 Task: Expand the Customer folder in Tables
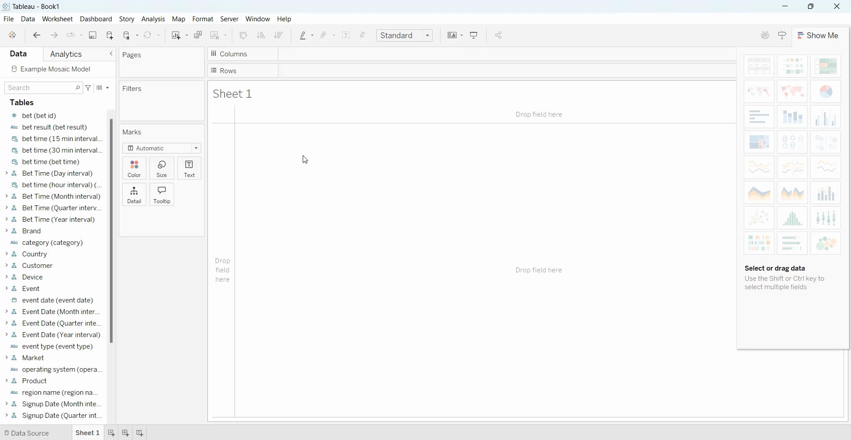[7, 266]
